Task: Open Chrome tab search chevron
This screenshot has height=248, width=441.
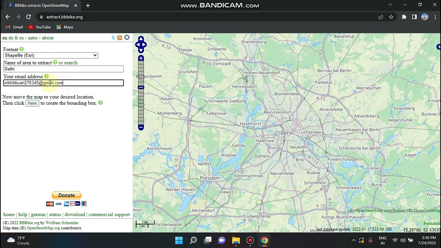Action: (390, 5)
